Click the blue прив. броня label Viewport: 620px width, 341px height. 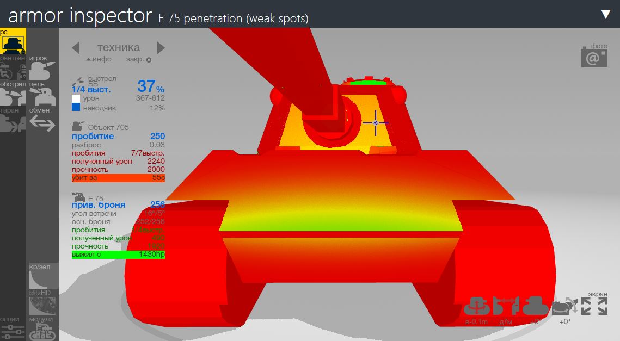99,204
